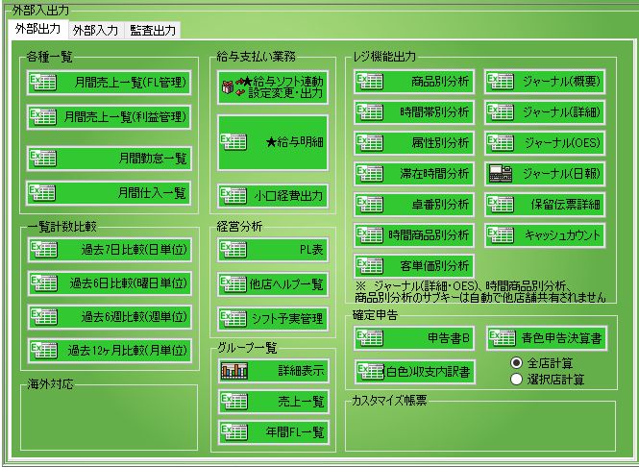The width and height of the screenshot is (639, 467).
Task: Select the 外部出力 tab
Action: pyautogui.click(x=37, y=30)
